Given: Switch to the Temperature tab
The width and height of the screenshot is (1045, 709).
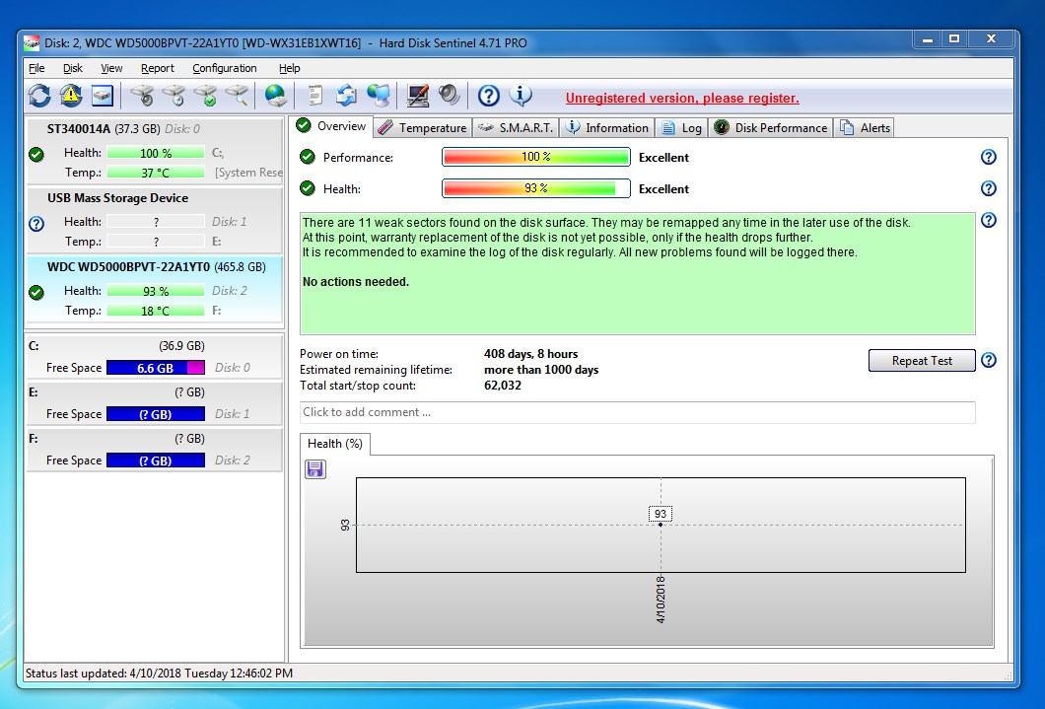Looking at the screenshot, I should (423, 128).
